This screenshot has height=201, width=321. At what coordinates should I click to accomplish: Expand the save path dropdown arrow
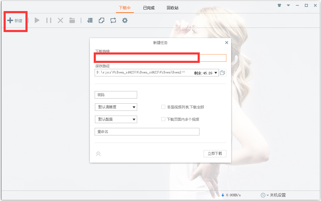tap(216, 73)
